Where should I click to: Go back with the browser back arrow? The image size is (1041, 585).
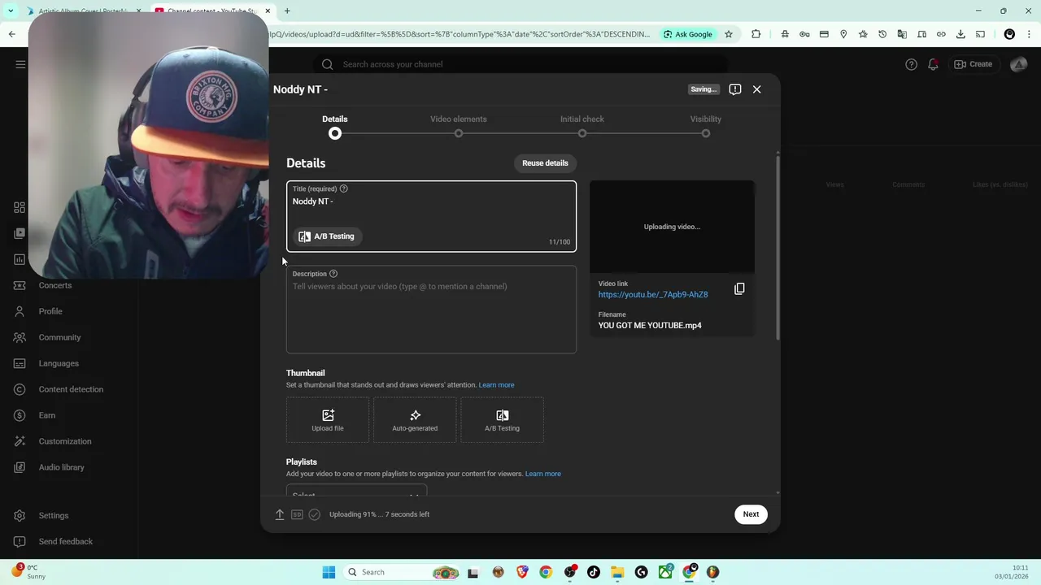point(11,34)
